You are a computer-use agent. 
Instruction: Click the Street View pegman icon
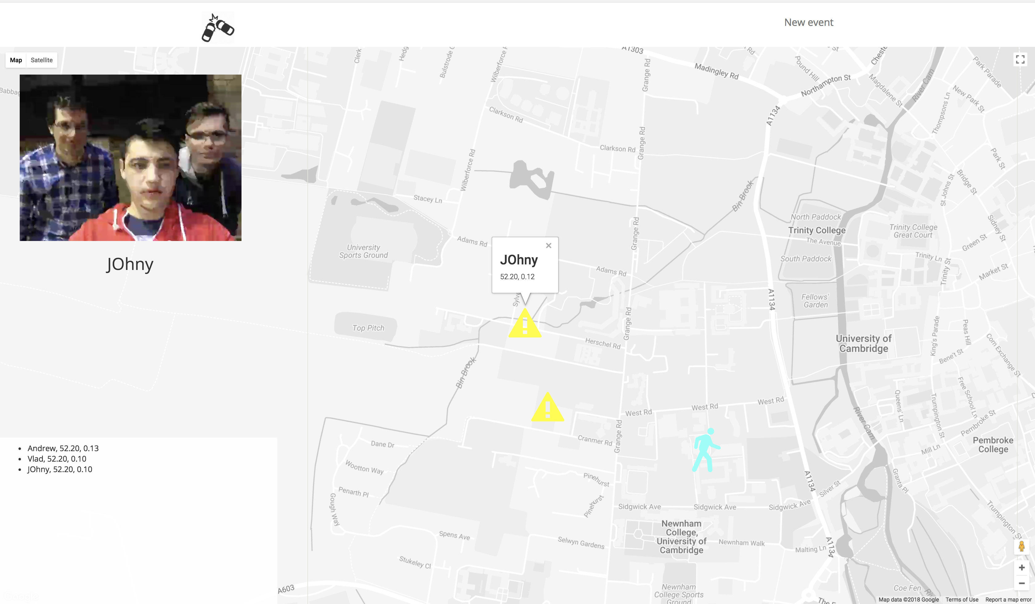pyautogui.click(x=1021, y=546)
